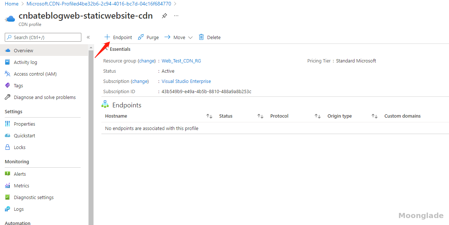This screenshot has height=225, width=449.
Task: Open Diagnose and solve problems
Action: click(x=44, y=97)
